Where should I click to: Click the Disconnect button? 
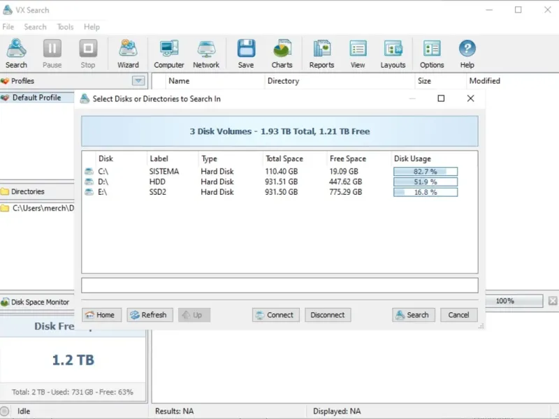click(x=328, y=315)
